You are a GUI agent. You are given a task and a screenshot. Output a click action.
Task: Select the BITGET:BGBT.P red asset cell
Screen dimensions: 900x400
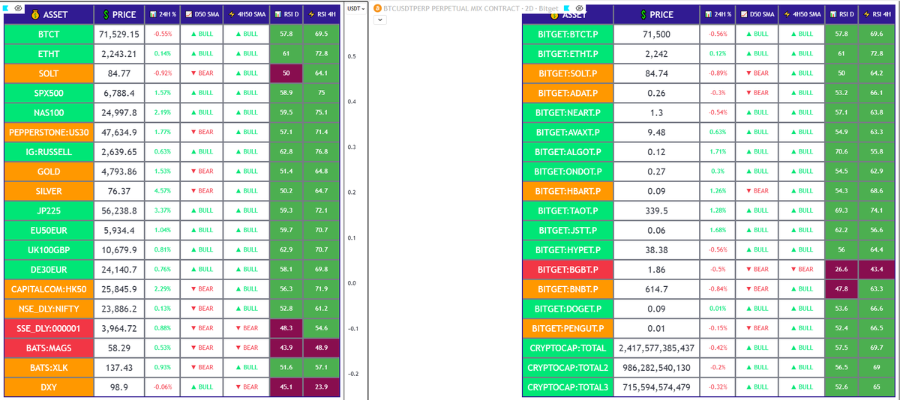coord(568,269)
